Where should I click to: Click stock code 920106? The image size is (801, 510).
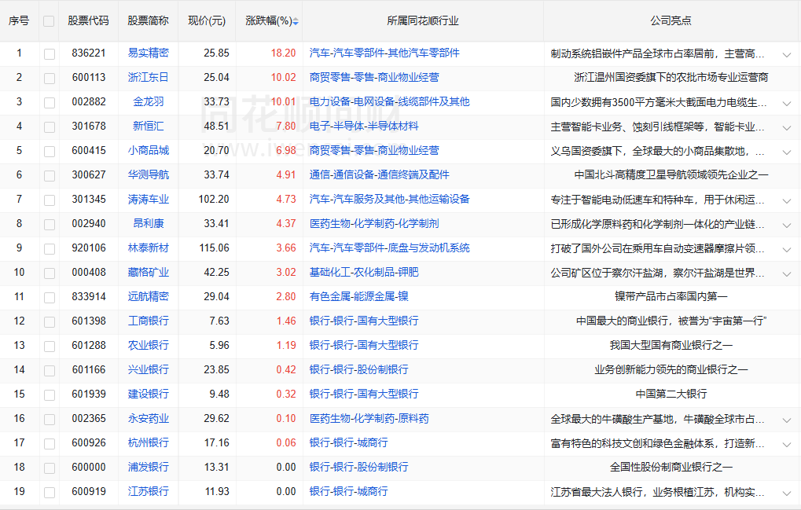pos(89,248)
